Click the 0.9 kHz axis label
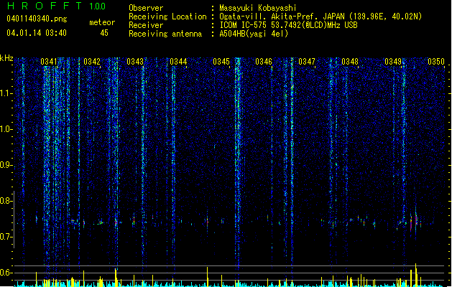 pos(6,165)
